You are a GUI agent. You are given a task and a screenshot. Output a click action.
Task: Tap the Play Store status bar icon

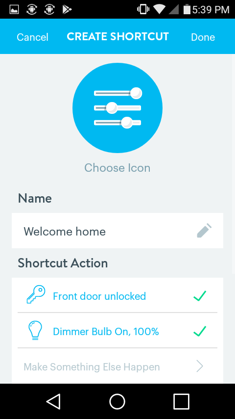click(67, 10)
